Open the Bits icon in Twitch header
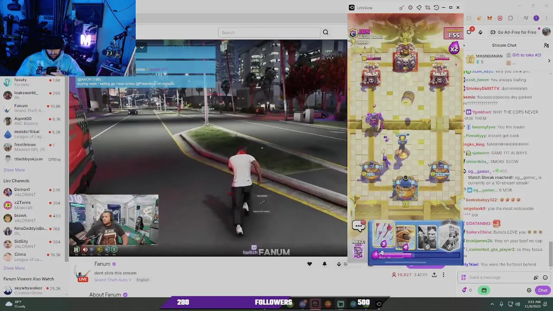Screen dimensions: 553x311 [x=480, y=32]
